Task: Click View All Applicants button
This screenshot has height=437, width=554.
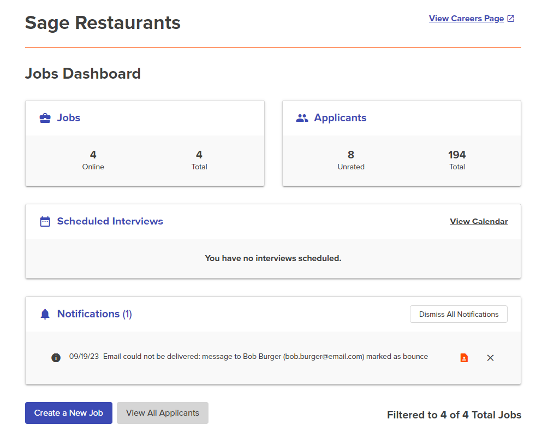Action: click(162, 413)
